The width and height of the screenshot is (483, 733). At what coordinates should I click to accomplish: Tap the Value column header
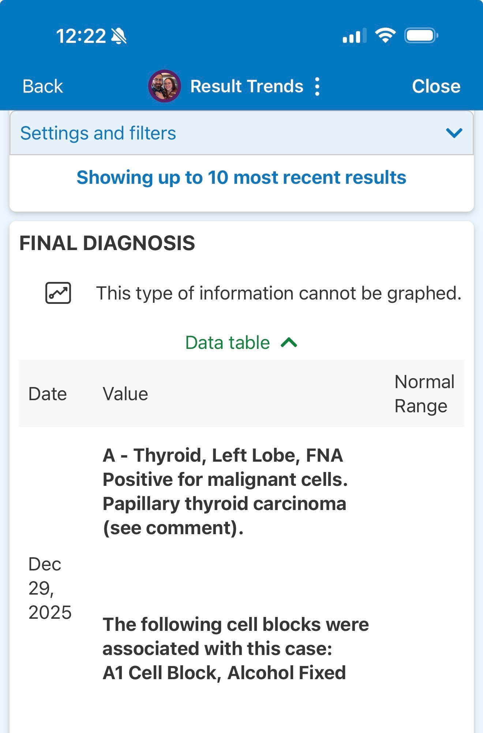[x=125, y=394]
